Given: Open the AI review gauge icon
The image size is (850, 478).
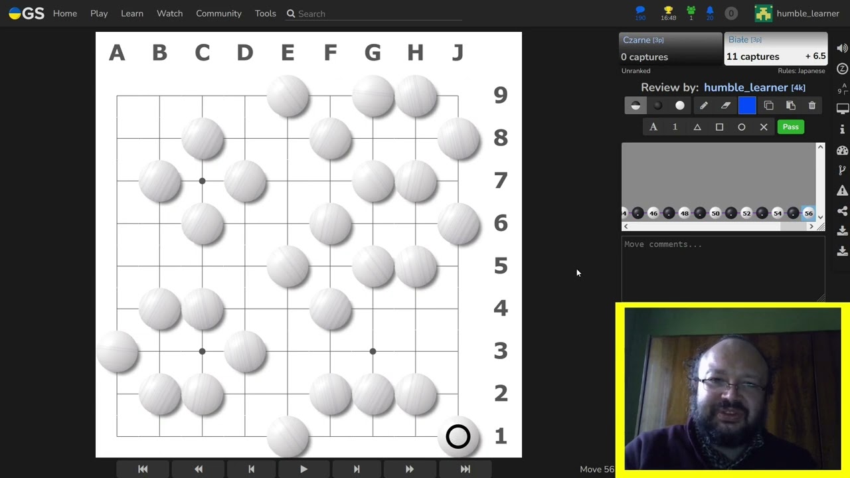Looking at the screenshot, I should tap(842, 150).
